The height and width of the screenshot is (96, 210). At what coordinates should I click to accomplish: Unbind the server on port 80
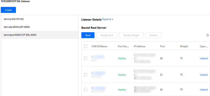coord(204,58)
